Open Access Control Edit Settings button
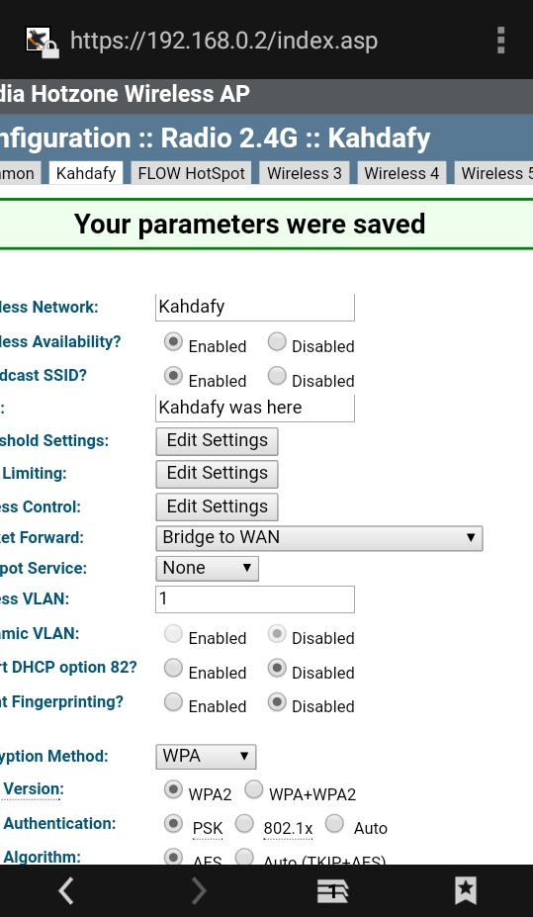 217,507
